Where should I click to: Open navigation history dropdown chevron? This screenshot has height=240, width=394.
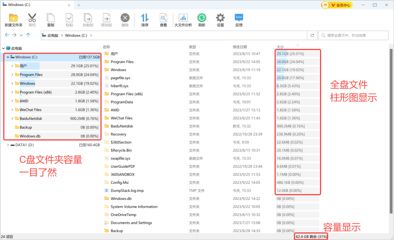click(21, 35)
